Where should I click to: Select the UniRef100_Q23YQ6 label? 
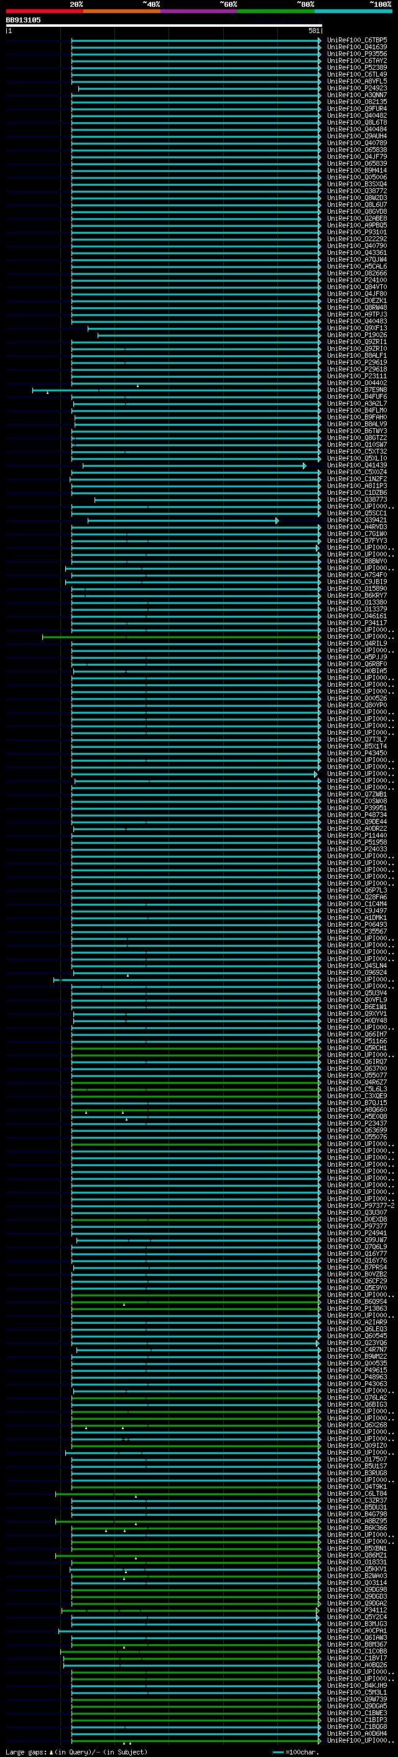pyautogui.click(x=356, y=1343)
